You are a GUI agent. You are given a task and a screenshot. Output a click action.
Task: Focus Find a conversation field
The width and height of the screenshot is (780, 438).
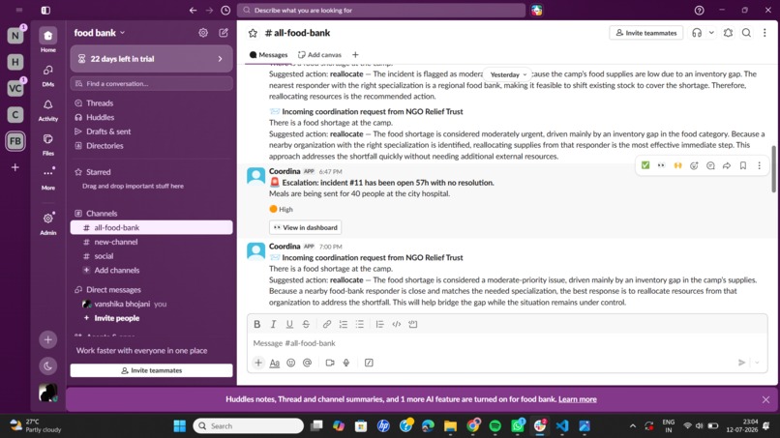coord(151,83)
